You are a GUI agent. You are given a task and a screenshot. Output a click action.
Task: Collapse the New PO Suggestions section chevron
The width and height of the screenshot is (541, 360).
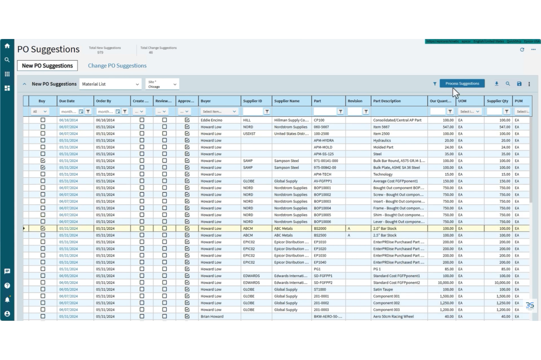point(24,84)
